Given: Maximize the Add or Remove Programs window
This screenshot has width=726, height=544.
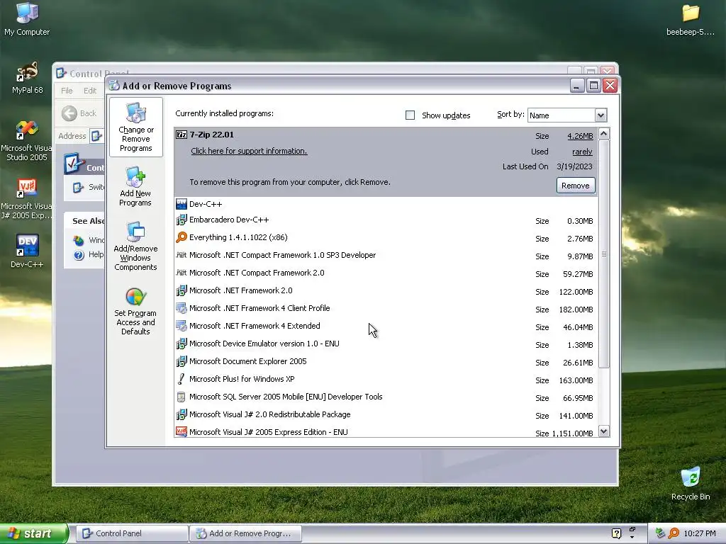Looking at the screenshot, I should tap(593, 86).
